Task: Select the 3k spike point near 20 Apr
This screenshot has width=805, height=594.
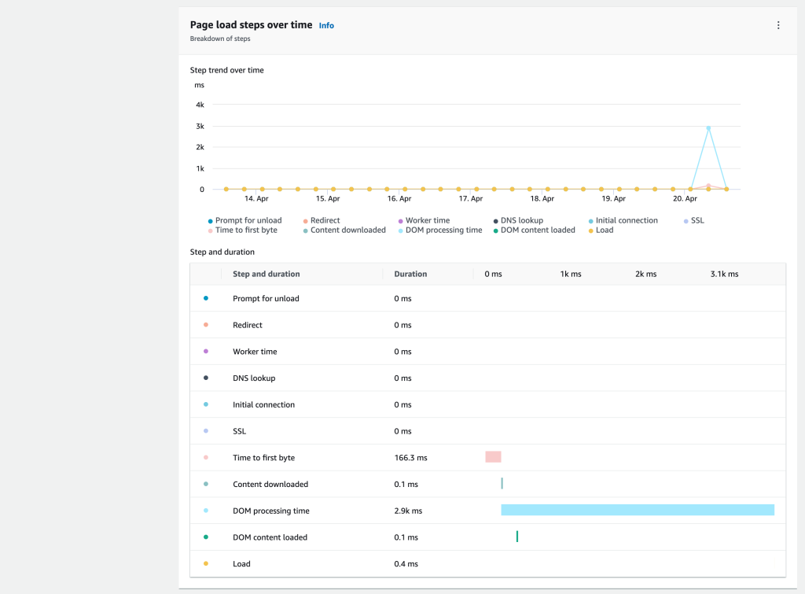Action: (708, 126)
